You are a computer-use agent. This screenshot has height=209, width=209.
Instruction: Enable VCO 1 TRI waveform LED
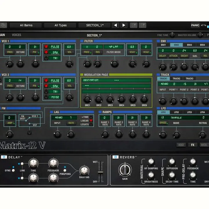click(46, 58)
